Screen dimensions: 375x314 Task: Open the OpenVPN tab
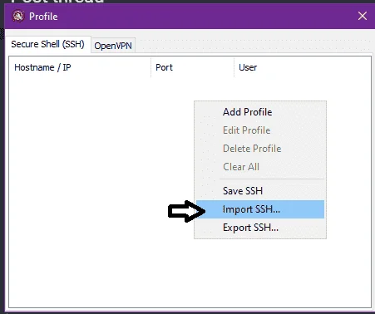tap(113, 46)
